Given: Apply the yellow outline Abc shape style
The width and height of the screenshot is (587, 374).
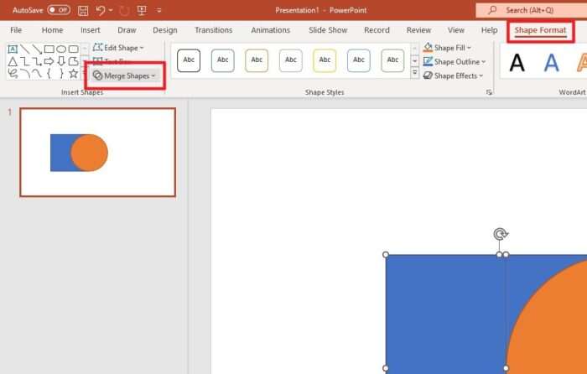Looking at the screenshot, I should (x=325, y=60).
